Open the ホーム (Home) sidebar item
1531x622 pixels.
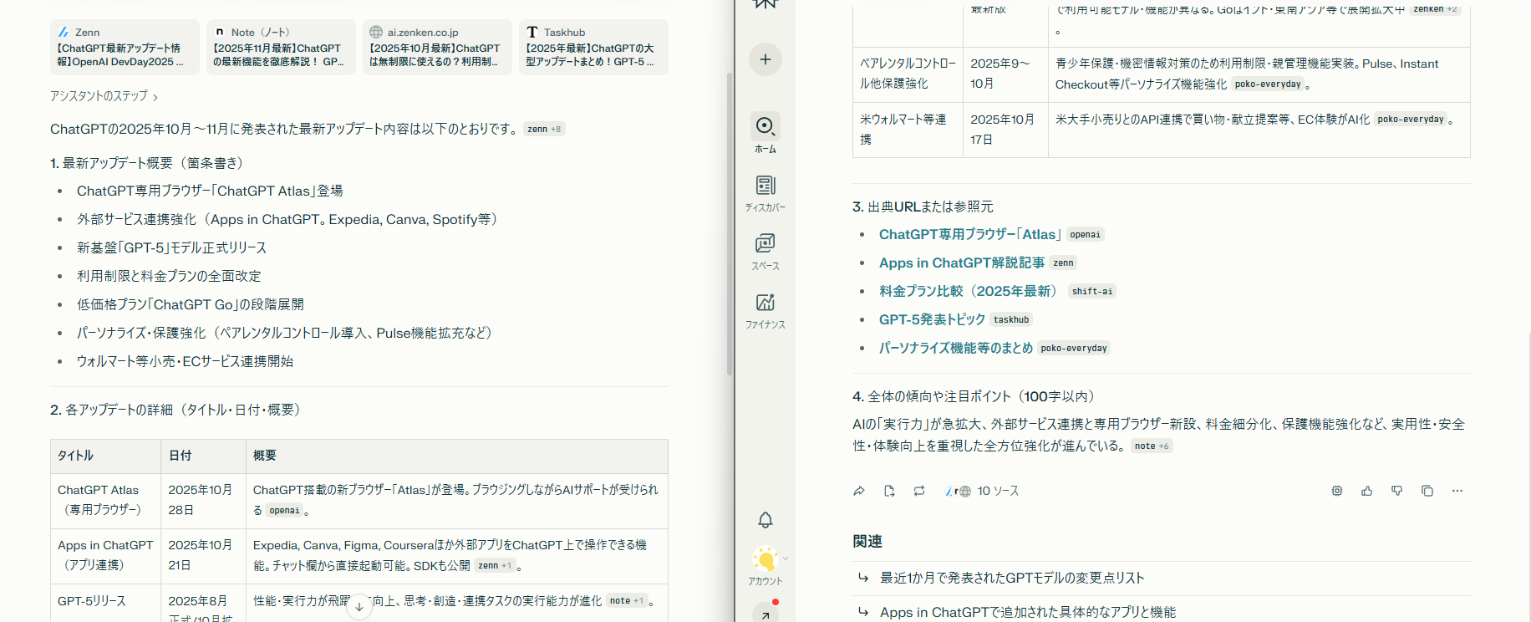pyautogui.click(x=765, y=134)
